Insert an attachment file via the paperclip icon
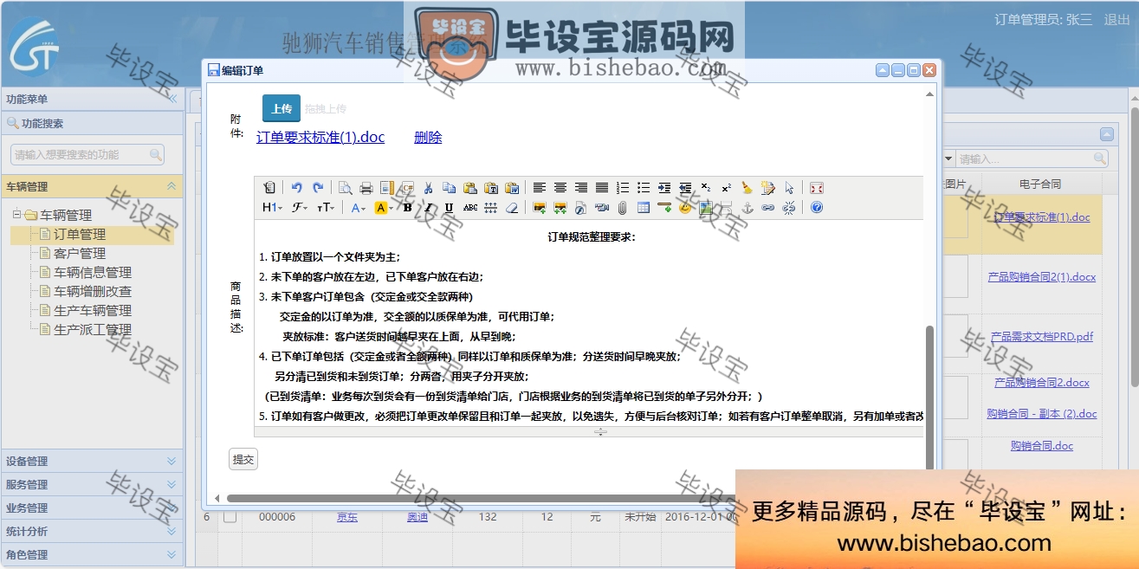The width and height of the screenshot is (1139, 569). (x=622, y=208)
